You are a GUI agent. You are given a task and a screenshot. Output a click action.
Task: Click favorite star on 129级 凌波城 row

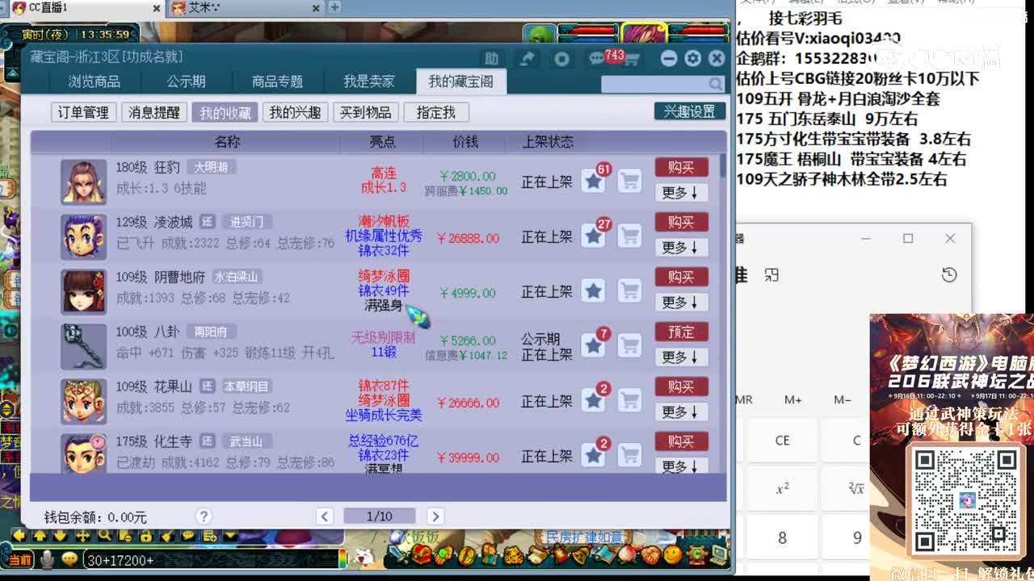pos(594,236)
